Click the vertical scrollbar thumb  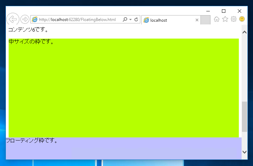pos(244,117)
